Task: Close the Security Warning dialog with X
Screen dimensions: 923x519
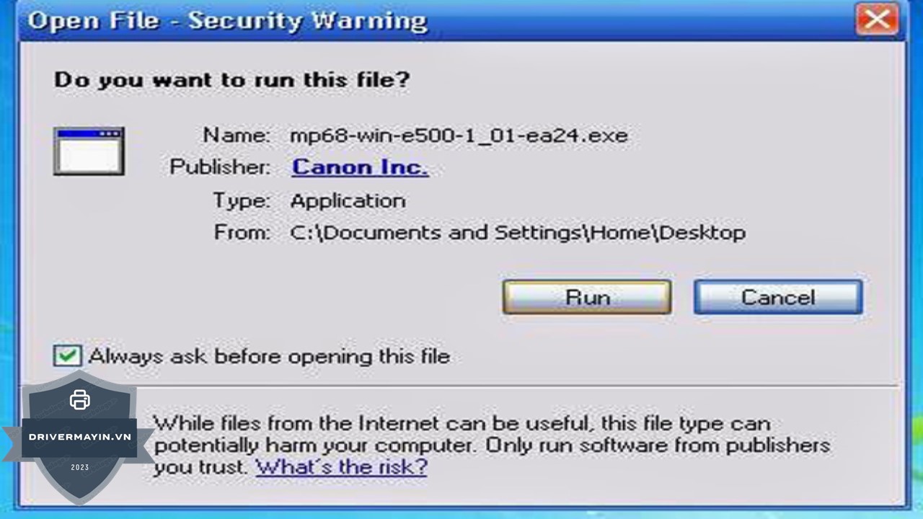Action: (877, 19)
